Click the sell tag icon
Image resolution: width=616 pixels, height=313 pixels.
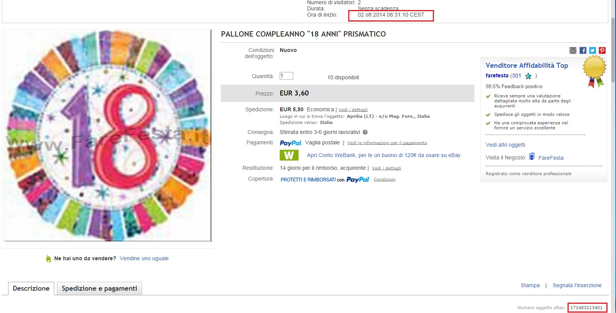[x=48, y=259]
